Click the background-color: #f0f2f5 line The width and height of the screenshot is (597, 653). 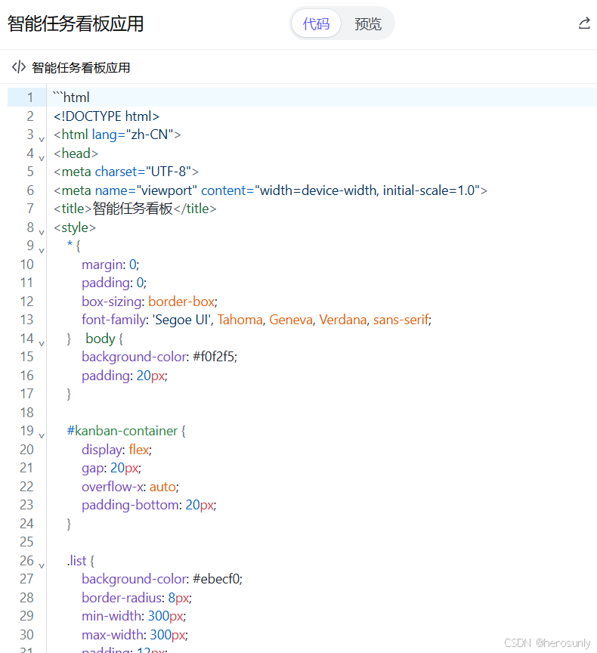click(159, 357)
